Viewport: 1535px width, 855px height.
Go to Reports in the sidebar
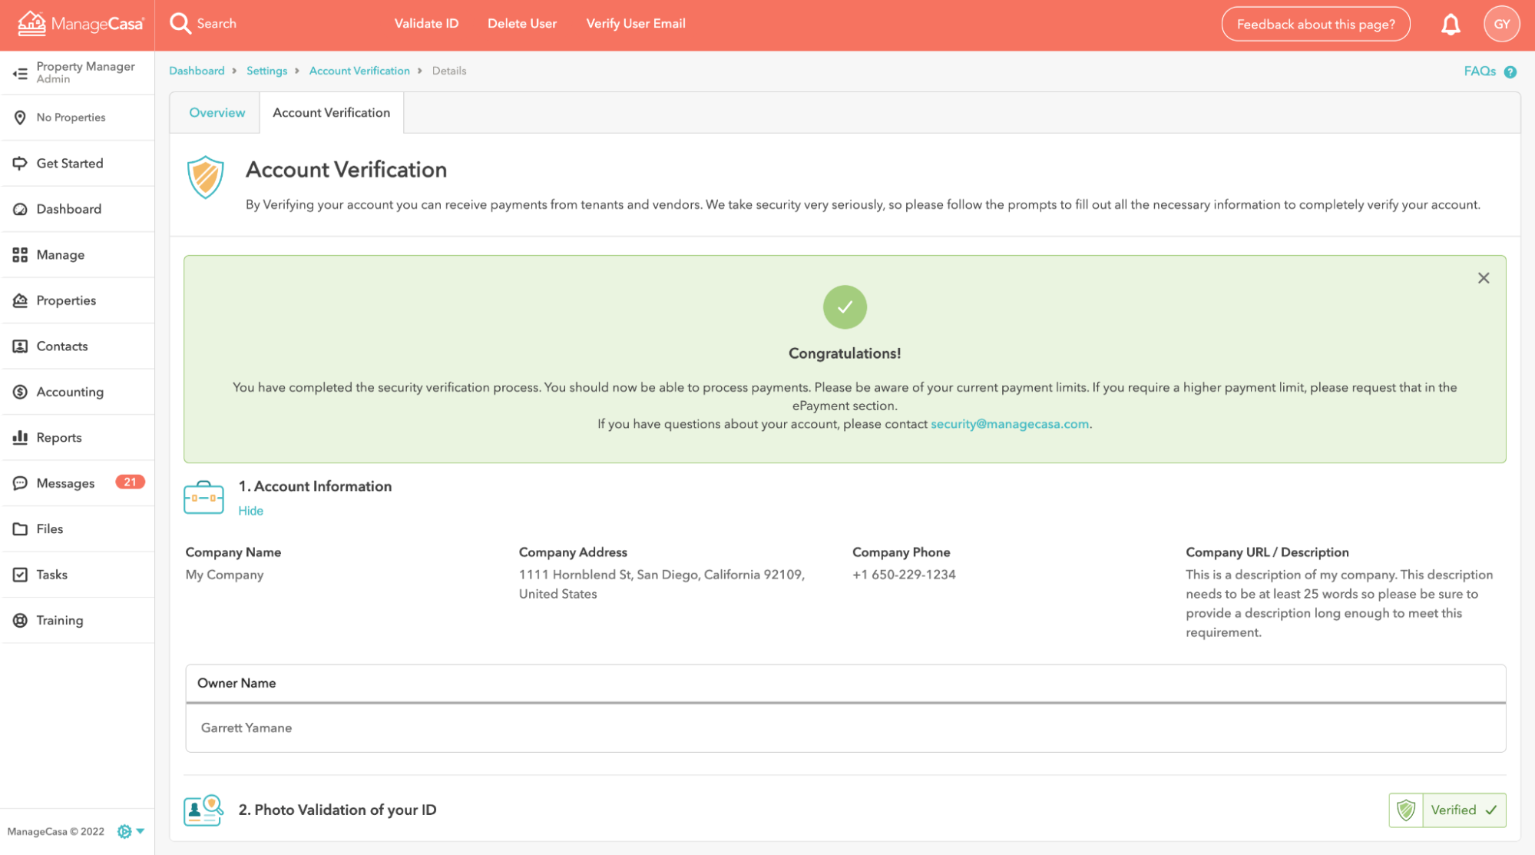[x=59, y=438]
